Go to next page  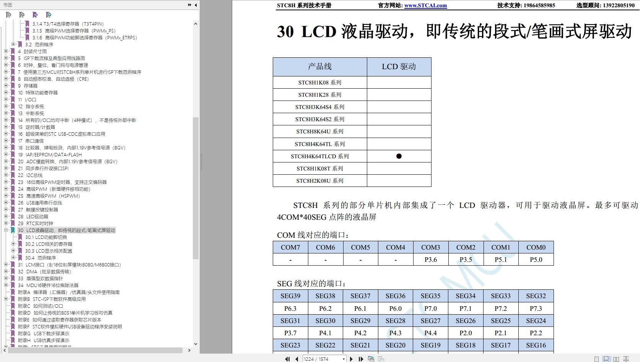[x=351, y=359]
